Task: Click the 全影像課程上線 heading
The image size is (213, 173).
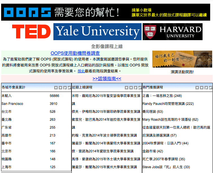Action: point(107,46)
